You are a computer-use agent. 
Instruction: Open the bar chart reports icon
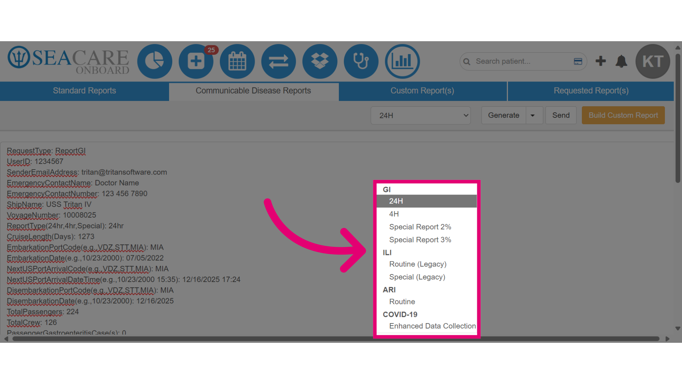pyautogui.click(x=402, y=62)
